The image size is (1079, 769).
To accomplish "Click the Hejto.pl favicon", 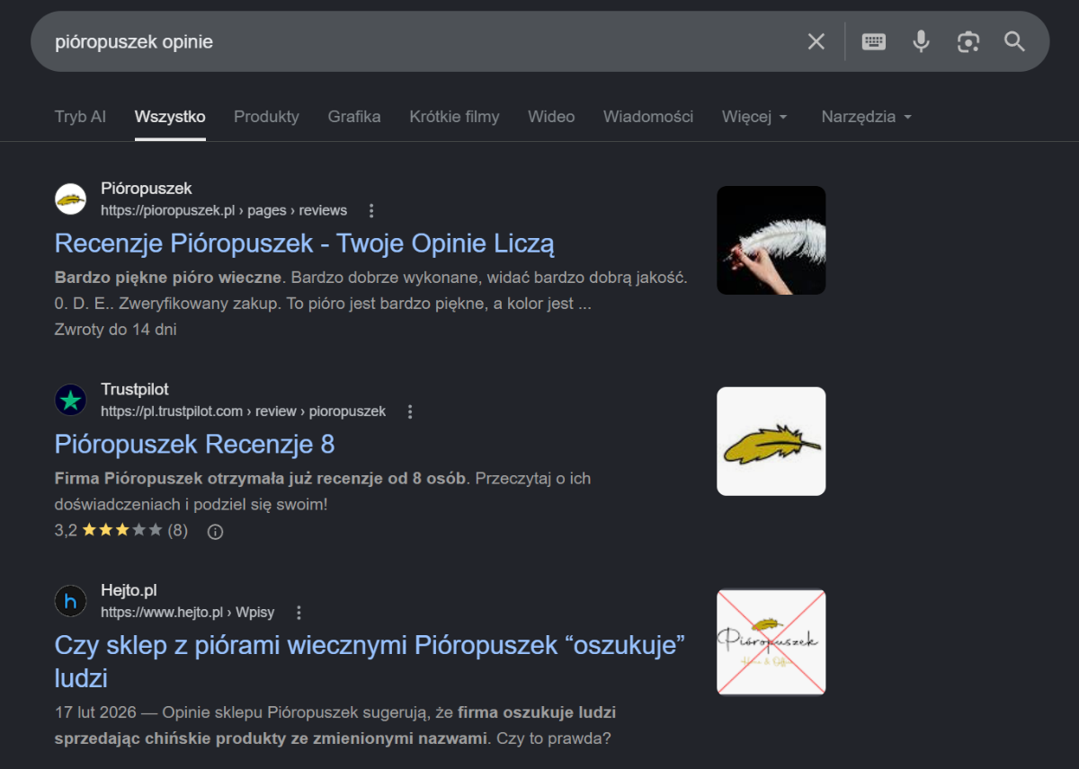I will [x=70, y=601].
